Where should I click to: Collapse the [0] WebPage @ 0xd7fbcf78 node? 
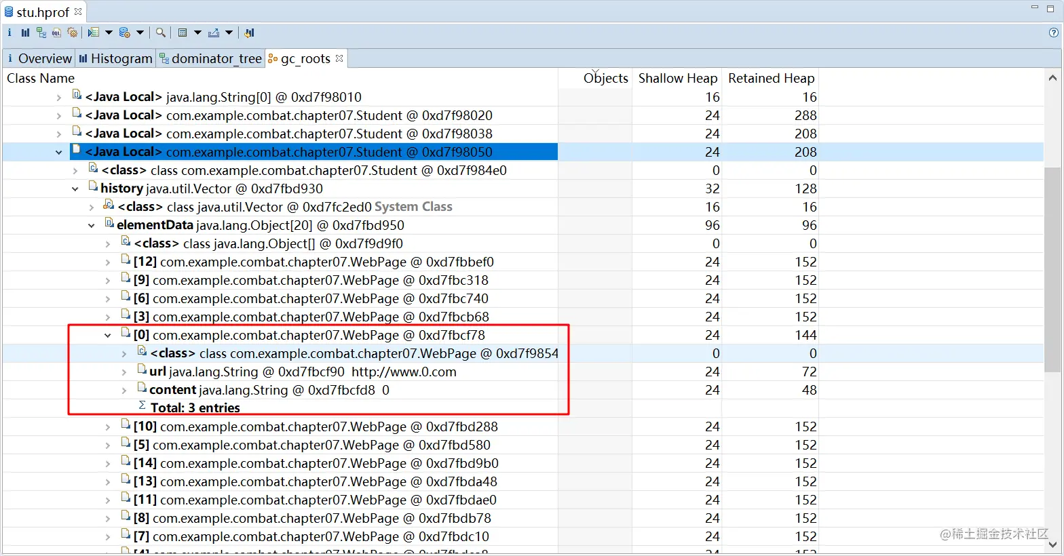[x=108, y=336]
